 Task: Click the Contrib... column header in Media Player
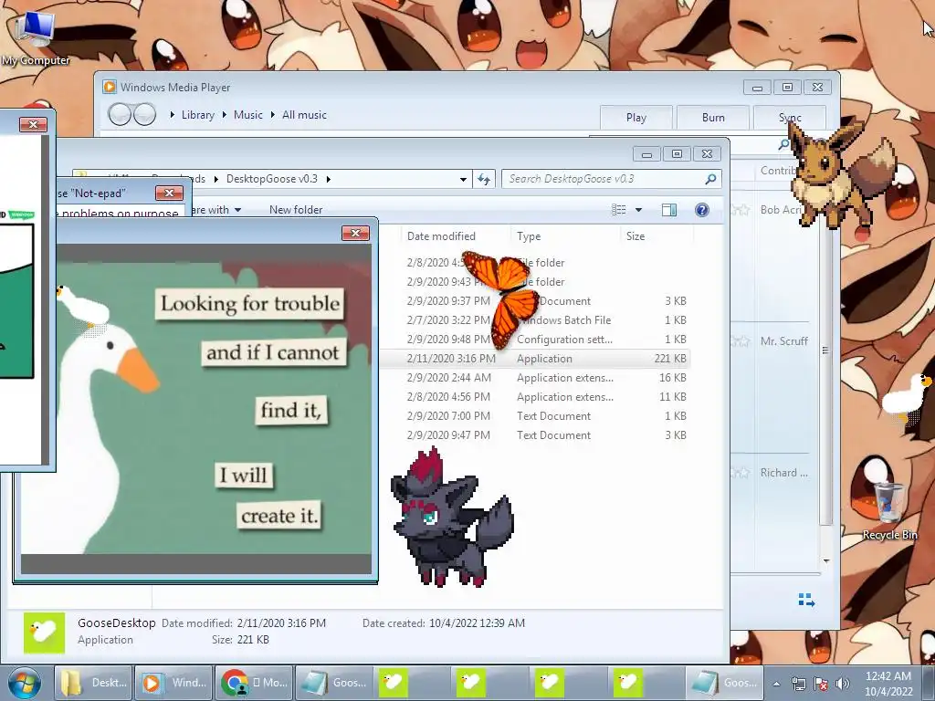click(778, 171)
